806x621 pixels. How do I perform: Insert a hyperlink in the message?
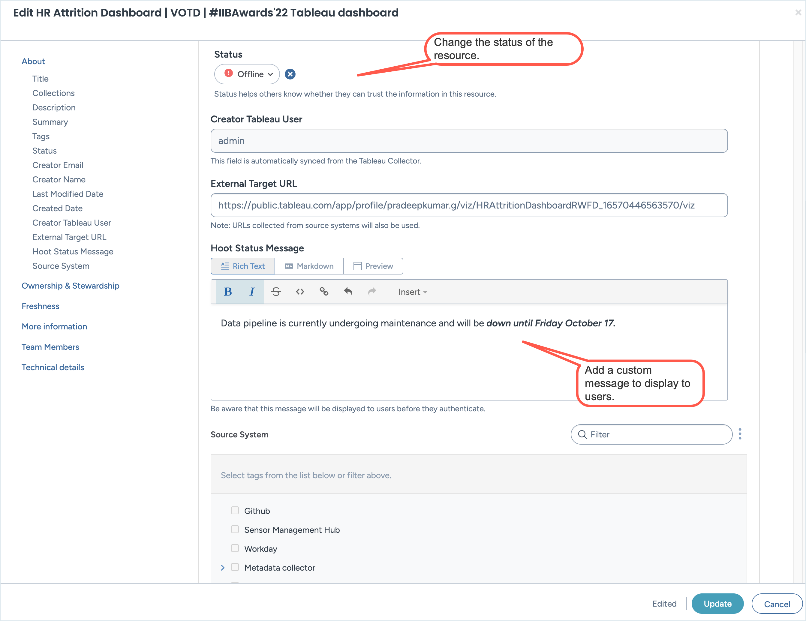point(324,292)
